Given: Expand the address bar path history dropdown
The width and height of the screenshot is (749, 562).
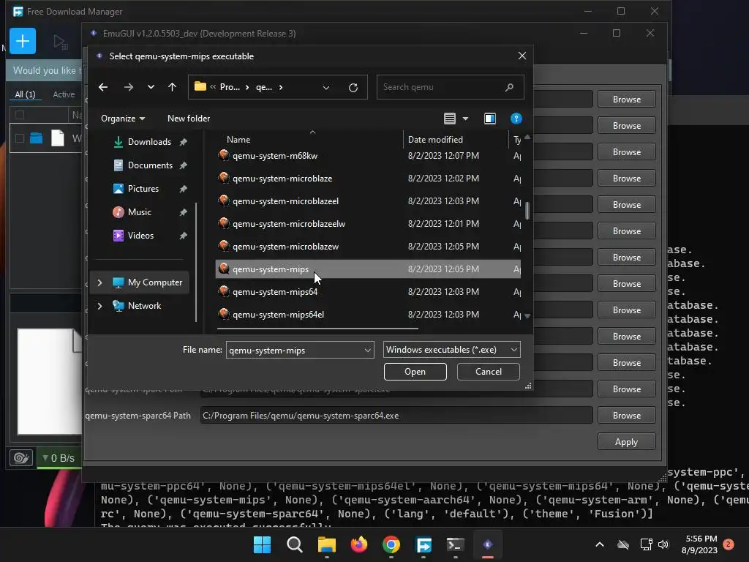Looking at the screenshot, I should point(326,88).
